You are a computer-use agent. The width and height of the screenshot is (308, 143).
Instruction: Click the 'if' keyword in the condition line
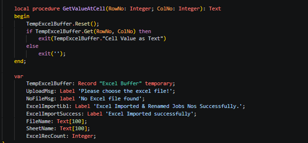coord(29,31)
